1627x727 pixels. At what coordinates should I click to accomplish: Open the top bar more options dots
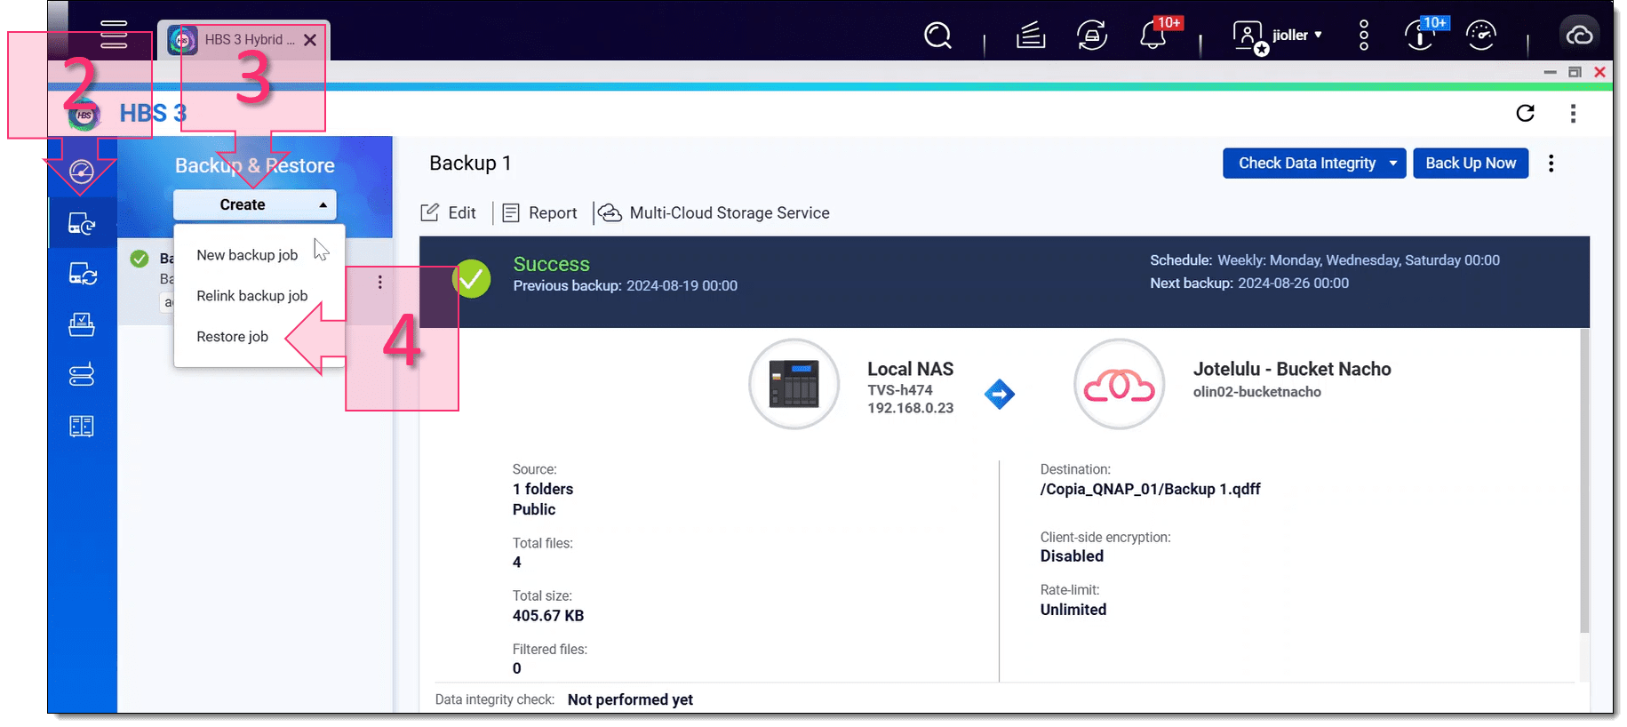click(1364, 36)
